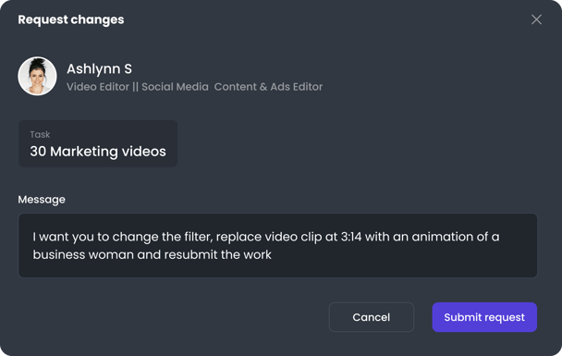Screen dimensions: 562x356
Task: Click Social Media in the subtitle
Action: click(x=175, y=87)
